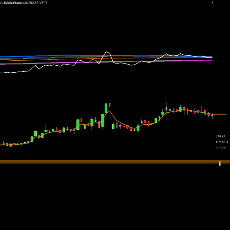Click the V: 0.82 volume label
This screenshot has width=230, height=230.
[x=222, y=142]
